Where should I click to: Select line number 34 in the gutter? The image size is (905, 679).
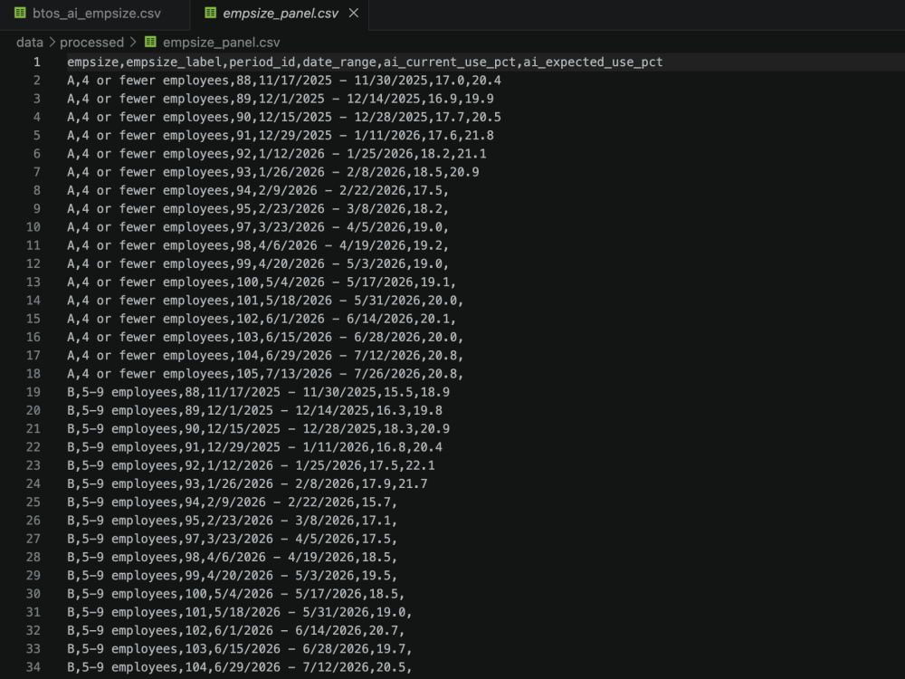coord(33,667)
